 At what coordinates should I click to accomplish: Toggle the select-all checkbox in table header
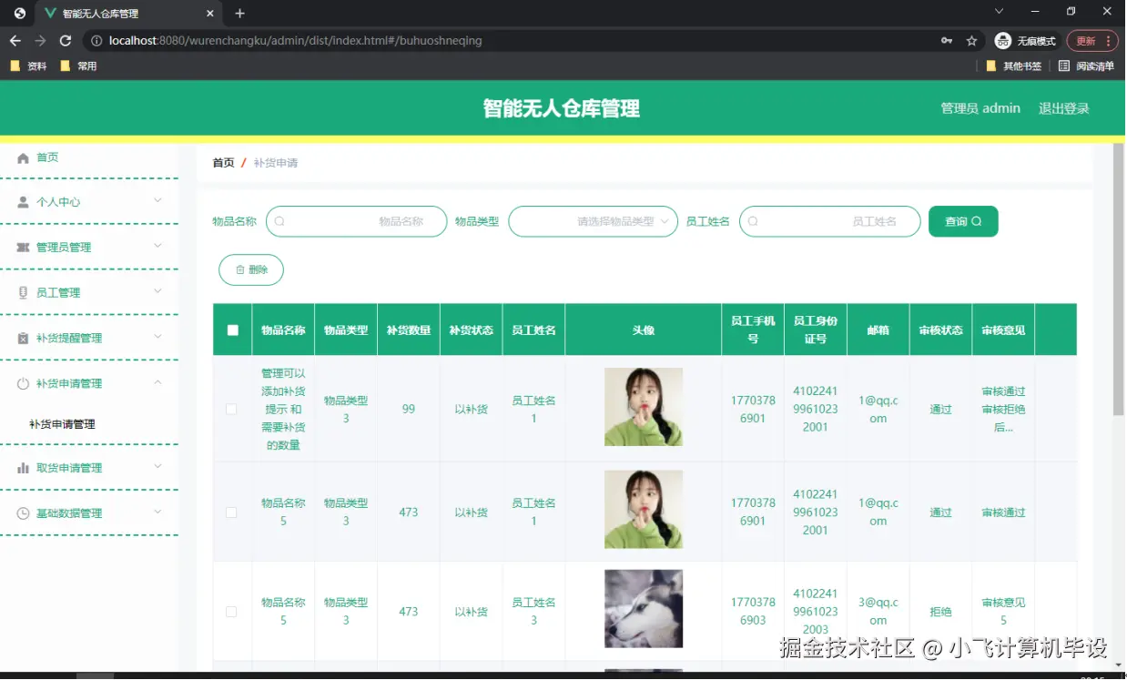(x=232, y=330)
